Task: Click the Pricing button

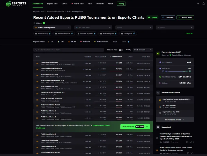Action: click(121, 4)
